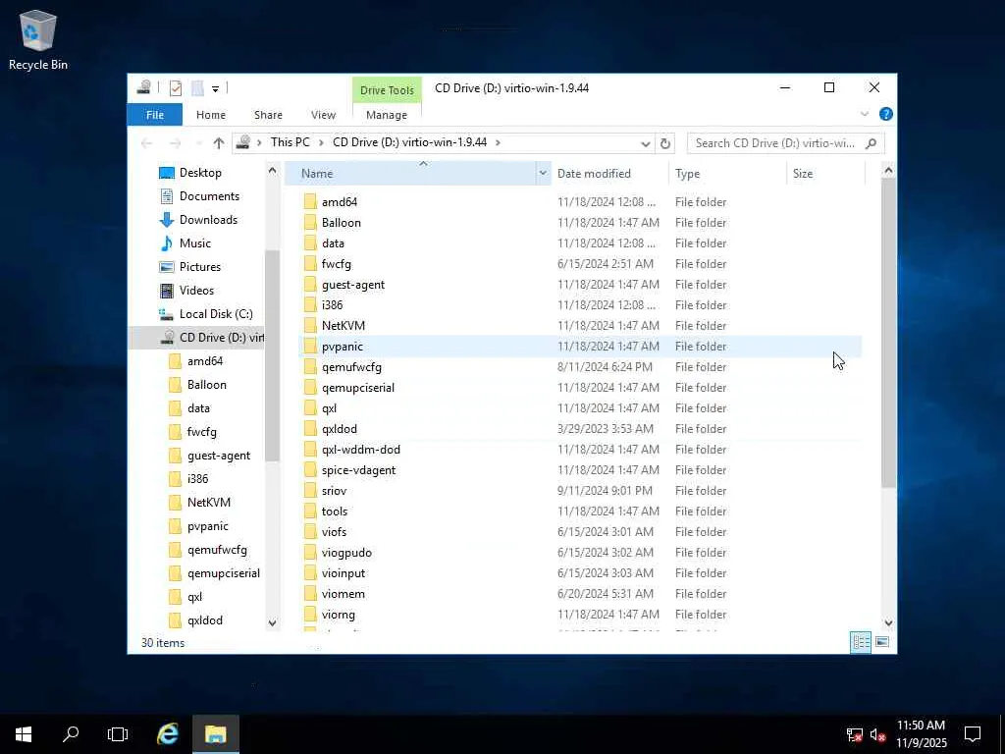This screenshot has height=754, width=1005.
Task: Select the tools folder name in the file list
Action: 334,511
